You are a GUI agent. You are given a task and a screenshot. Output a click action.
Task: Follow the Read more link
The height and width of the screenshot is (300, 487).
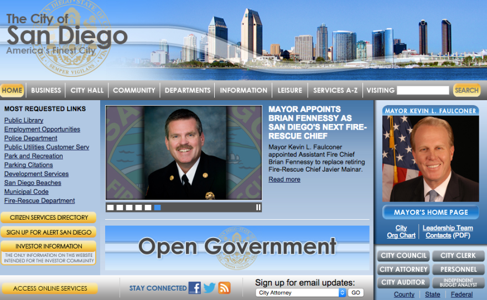pos(284,179)
